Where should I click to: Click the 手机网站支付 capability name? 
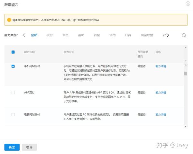click(32, 66)
